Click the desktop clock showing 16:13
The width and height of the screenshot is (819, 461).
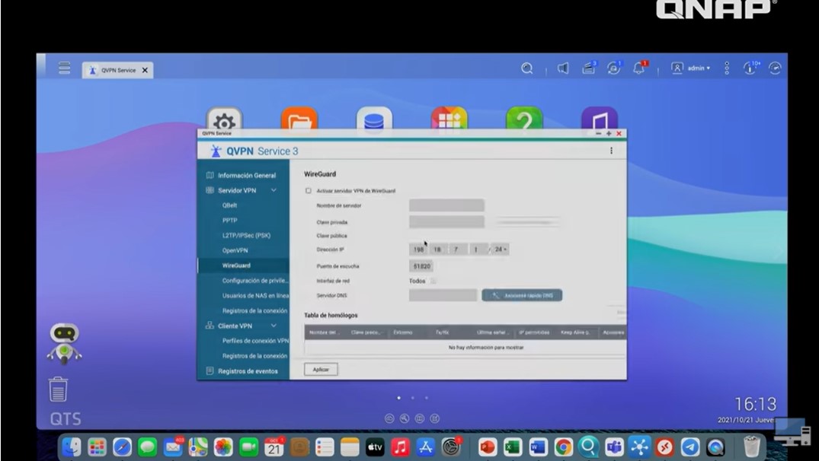(x=755, y=404)
